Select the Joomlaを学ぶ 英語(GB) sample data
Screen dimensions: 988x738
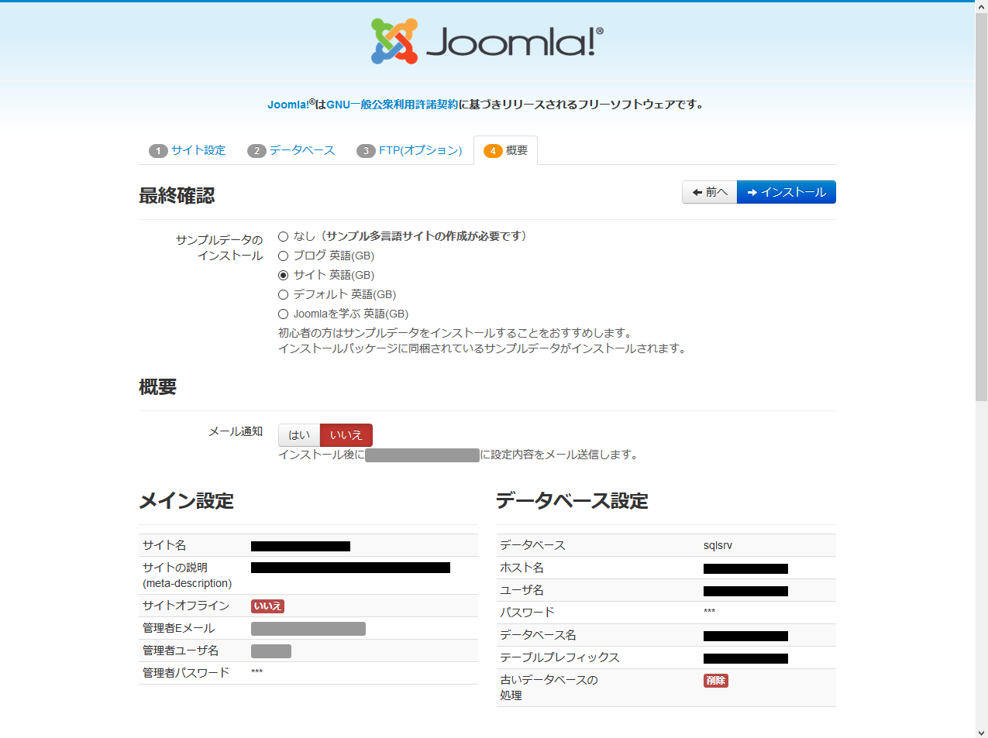click(284, 314)
